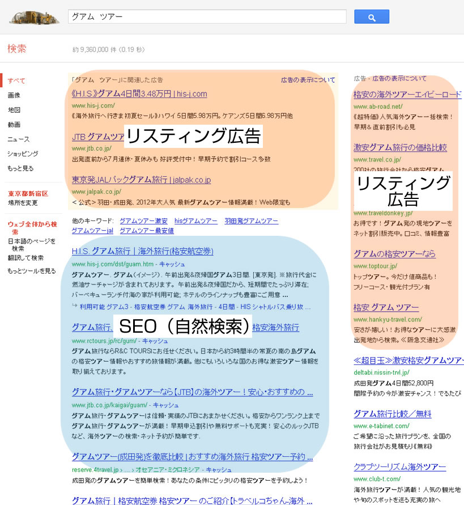Screen dimensions: 464x505
Task: Click related keyword グアムツアーjal
Action: point(92,231)
